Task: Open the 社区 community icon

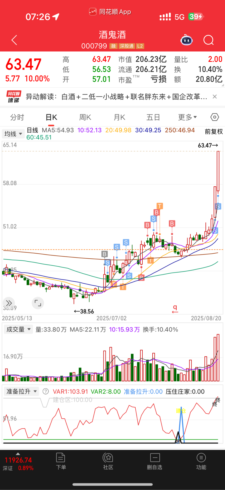Action: (108, 461)
